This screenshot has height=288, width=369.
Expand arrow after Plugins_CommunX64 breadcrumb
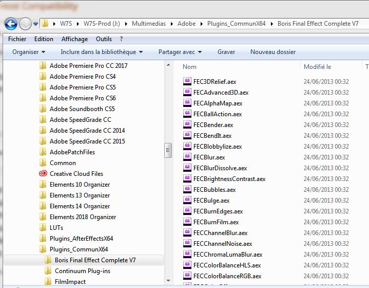coord(272,24)
